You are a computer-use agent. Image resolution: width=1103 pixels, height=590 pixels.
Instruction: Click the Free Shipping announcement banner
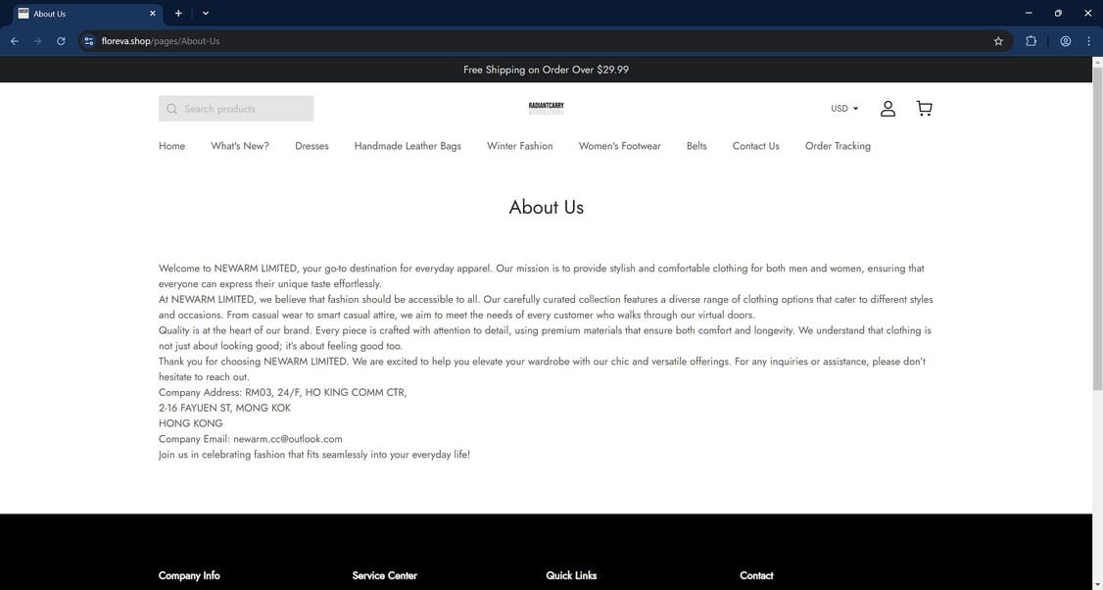pos(546,70)
